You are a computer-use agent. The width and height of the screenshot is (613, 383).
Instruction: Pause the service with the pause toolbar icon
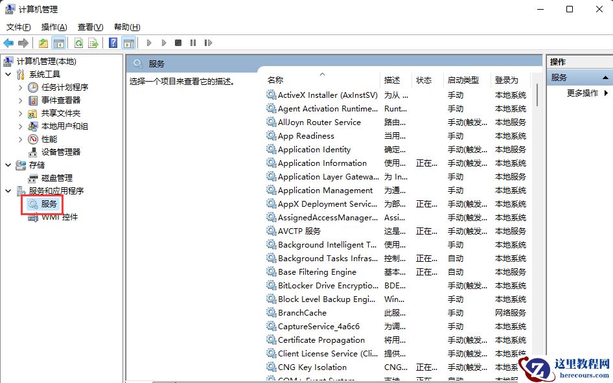(192, 43)
